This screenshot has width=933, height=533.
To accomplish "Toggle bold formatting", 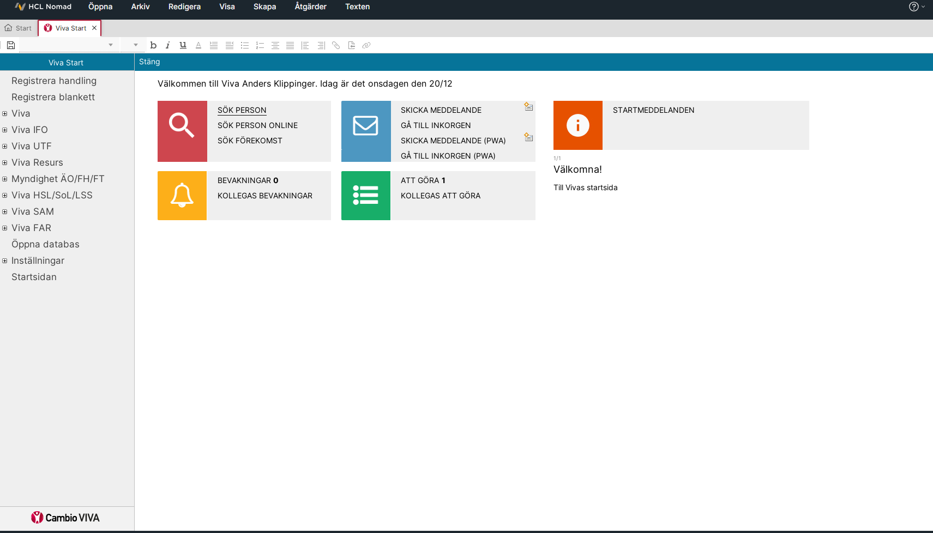I will (x=153, y=45).
